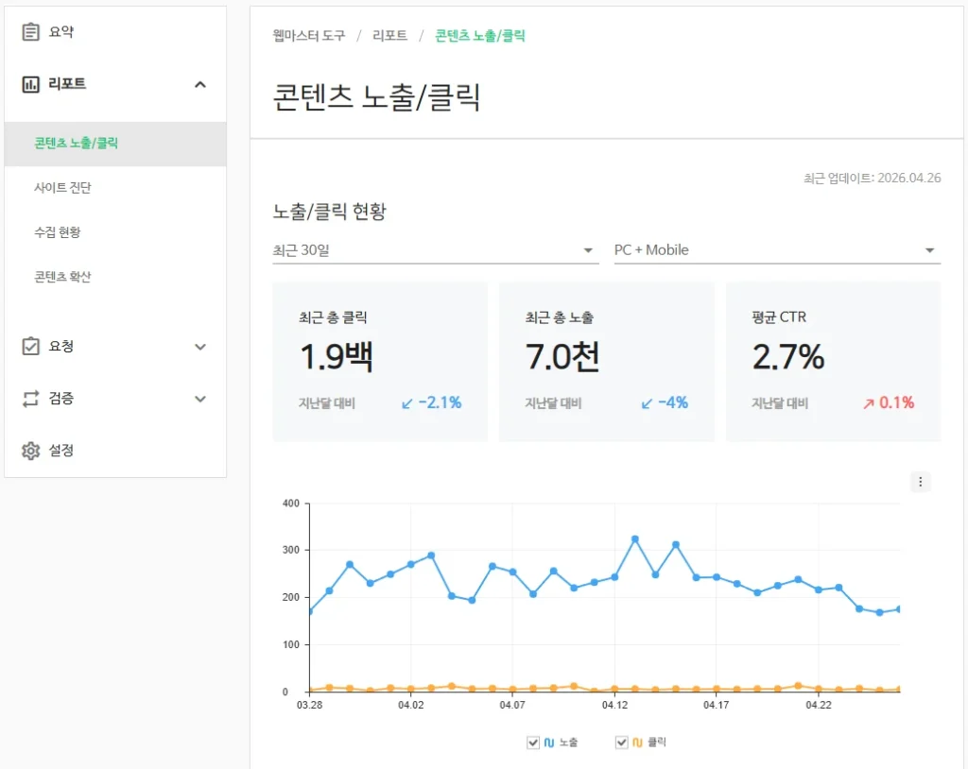Click the 리포트 chart icon in sidebar
Viewport: 968px width, 769px height.
click(x=31, y=84)
